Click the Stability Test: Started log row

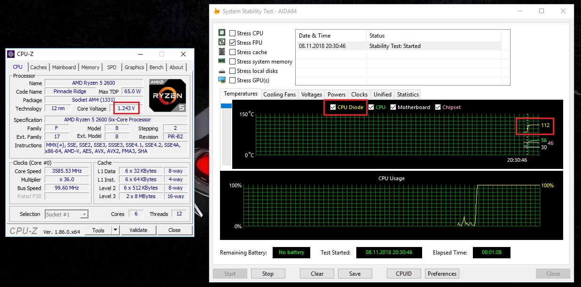[398, 46]
